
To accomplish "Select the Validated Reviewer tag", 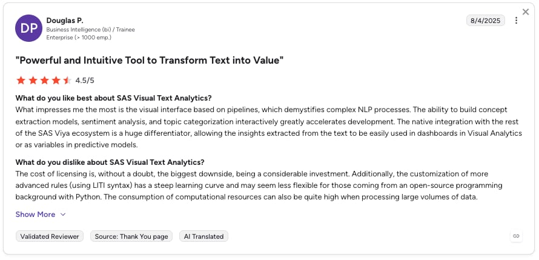I will (x=50, y=236).
